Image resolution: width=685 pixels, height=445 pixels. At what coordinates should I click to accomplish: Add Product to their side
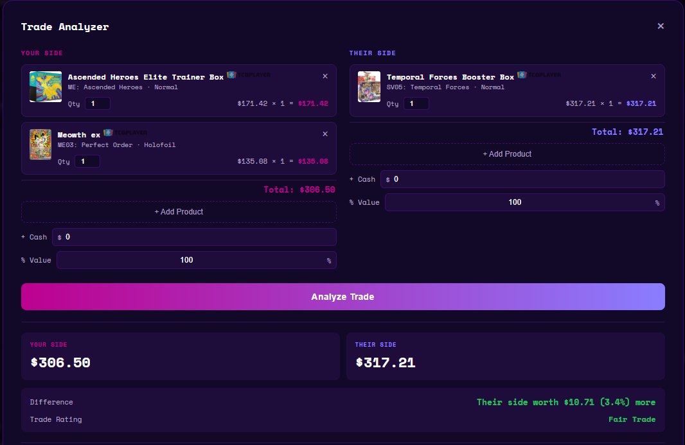click(507, 154)
